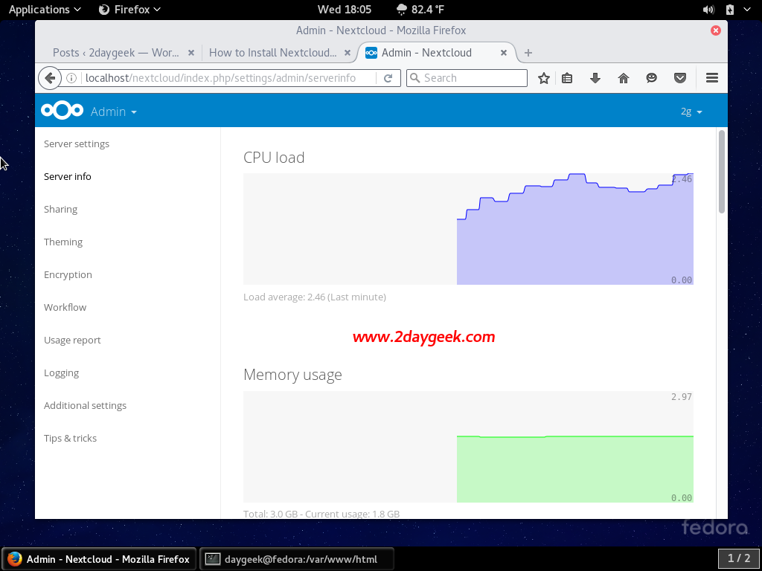Click the browser Search field
Viewport: 762px width, 571px height.
[467, 78]
